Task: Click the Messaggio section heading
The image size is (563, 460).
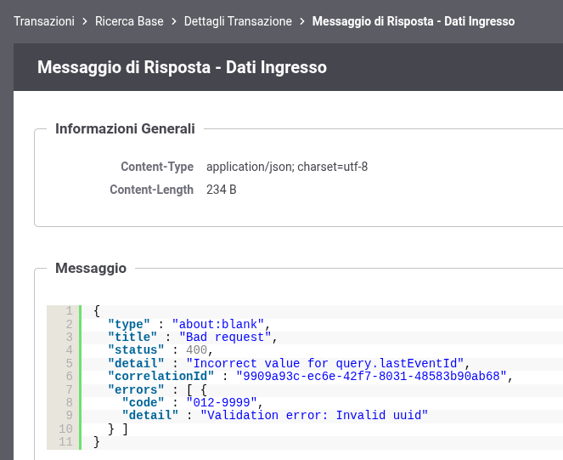Action: point(91,269)
